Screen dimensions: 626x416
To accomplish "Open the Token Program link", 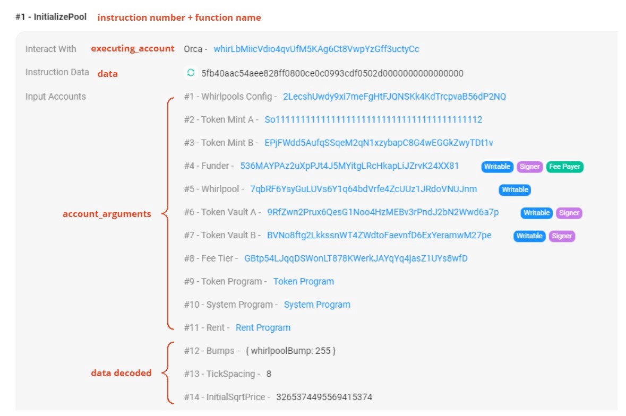I will pos(304,281).
